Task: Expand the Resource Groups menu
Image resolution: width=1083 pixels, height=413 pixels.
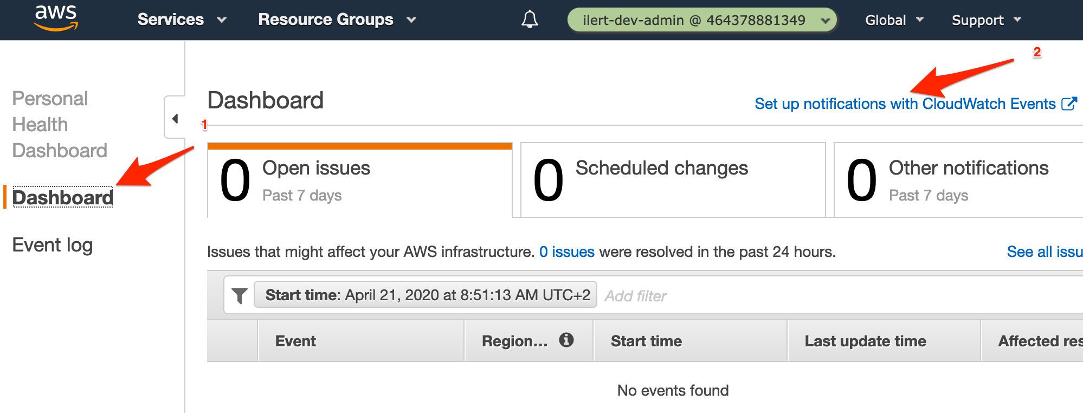Action: point(337,20)
